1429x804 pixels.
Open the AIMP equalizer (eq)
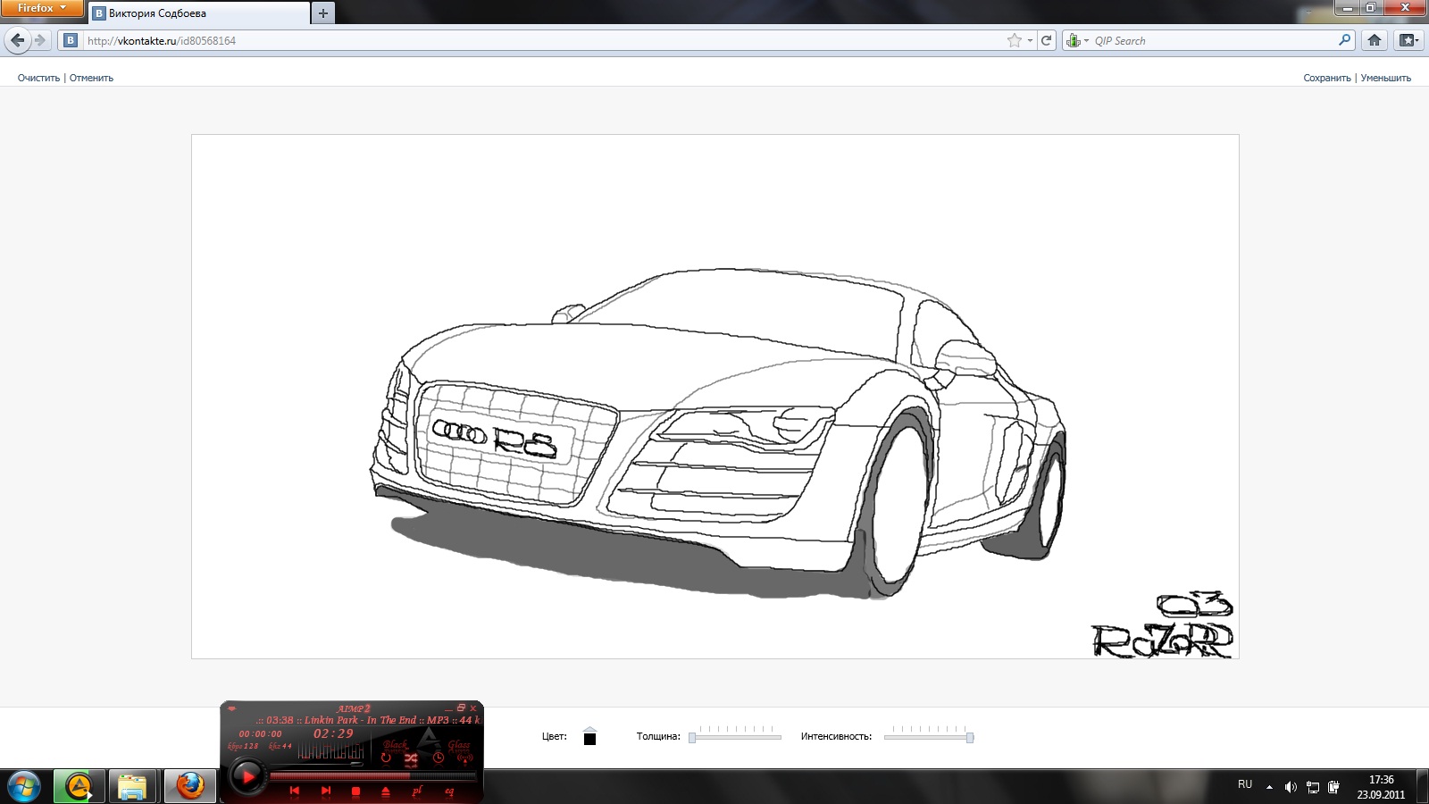[x=449, y=791]
